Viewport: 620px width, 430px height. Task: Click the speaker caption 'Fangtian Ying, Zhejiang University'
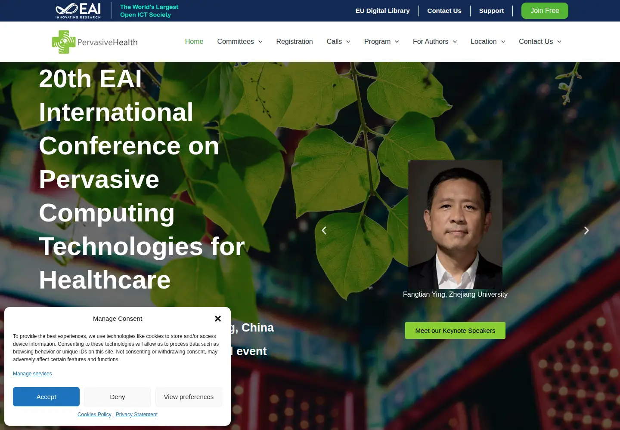(x=455, y=295)
